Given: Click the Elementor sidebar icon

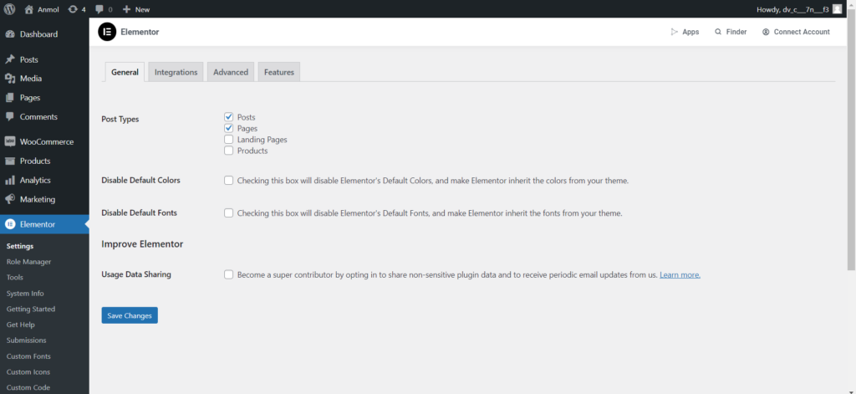Looking at the screenshot, I should 10,224.
